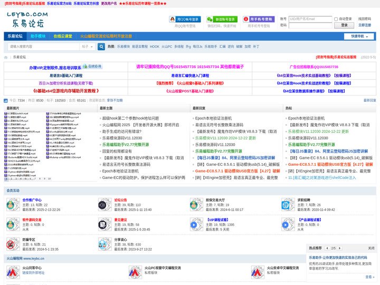Click the 百日Js加密分析实战课程 link
Viewport: 380px width, 285px height.
(x=66, y=83)
